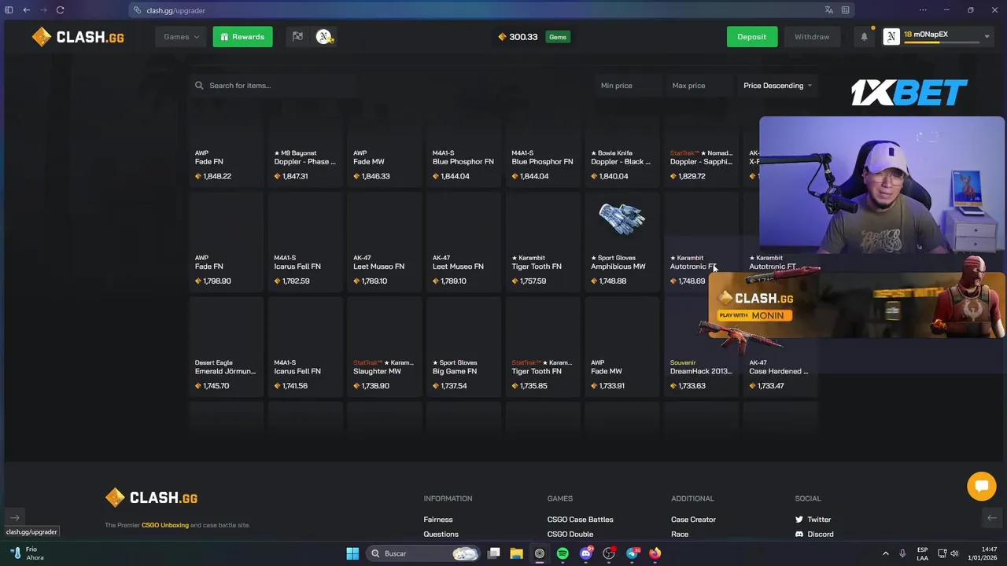Open volume control in system tray
The width and height of the screenshot is (1007, 566).
pyautogui.click(x=954, y=553)
